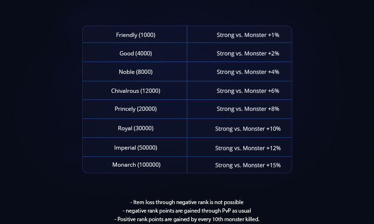The width and height of the screenshot is (374, 224).
Task: Click Strong vs. Monster +4% bonus text
Action: click(248, 72)
